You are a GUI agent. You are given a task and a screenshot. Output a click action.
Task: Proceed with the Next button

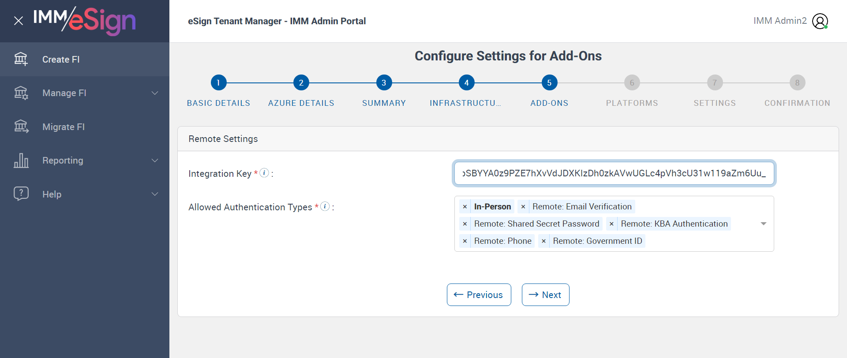click(545, 295)
